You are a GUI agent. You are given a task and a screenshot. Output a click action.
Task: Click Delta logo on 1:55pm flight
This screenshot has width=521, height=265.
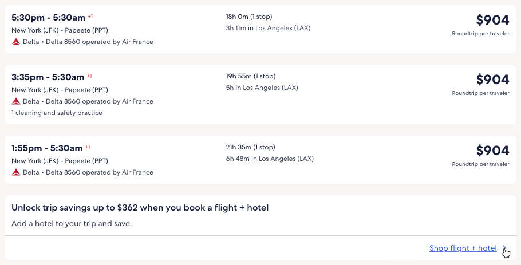pyautogui.click(x=16, y=172)
